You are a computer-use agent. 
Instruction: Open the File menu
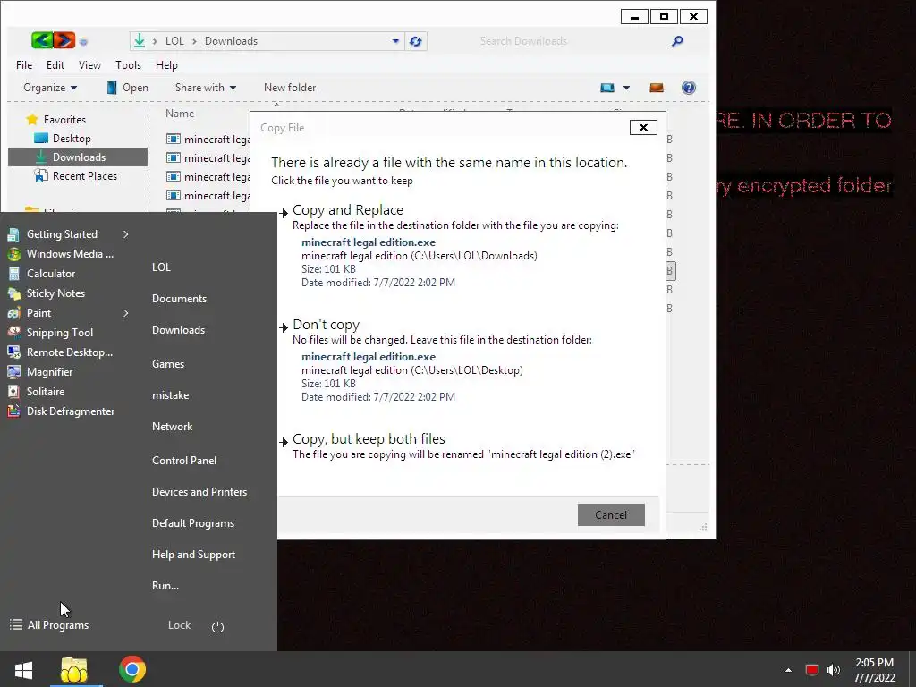tap(24, 64)
